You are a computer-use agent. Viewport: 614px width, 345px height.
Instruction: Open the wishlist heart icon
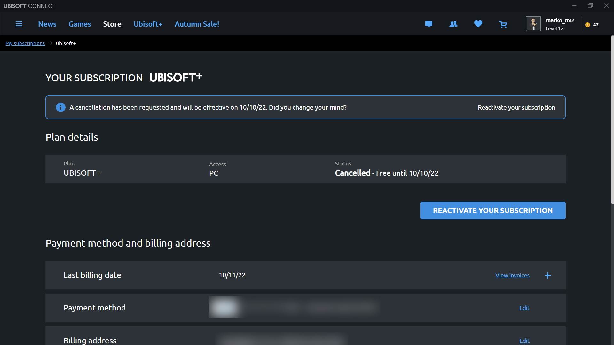478,24
